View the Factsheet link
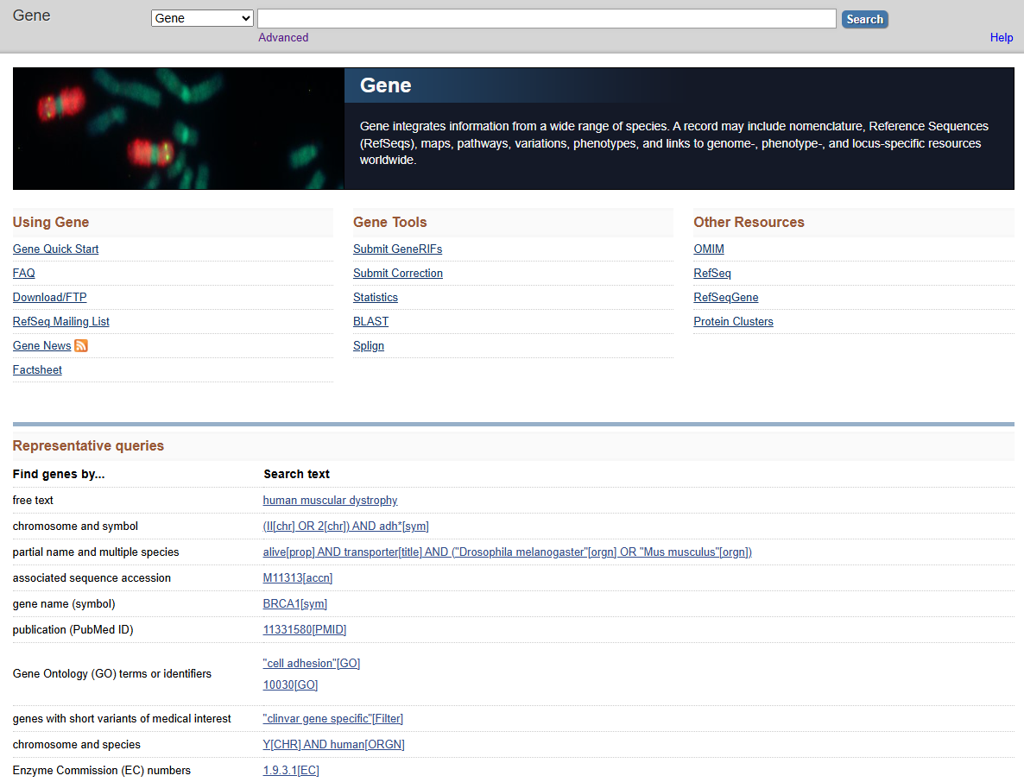1024x782 pixels. 37,370
